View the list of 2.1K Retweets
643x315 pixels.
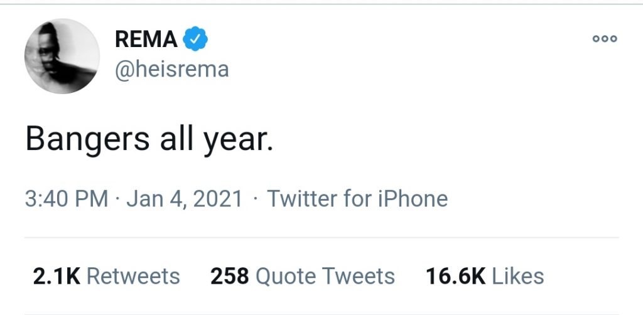tap(106, 275)
